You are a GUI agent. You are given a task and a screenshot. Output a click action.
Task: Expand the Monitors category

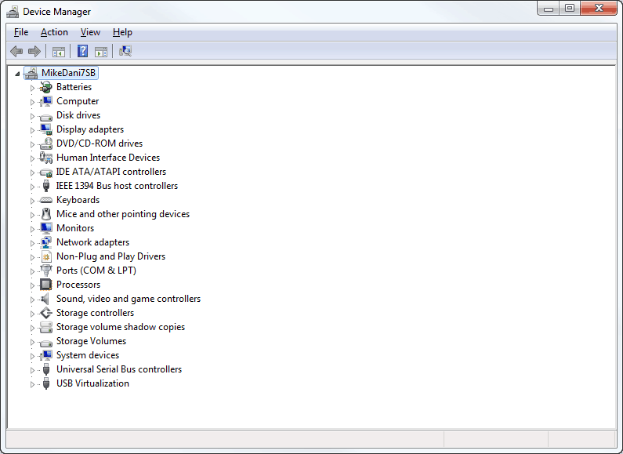point(33,229)
